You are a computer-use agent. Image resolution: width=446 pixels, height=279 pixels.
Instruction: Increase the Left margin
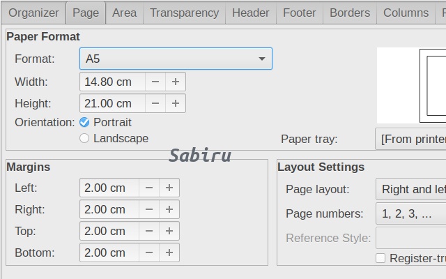click(x=169, y=188)
